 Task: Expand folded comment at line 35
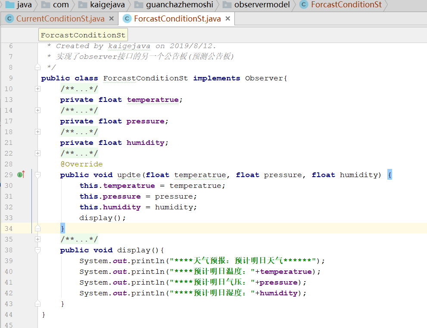pos(38,239)
